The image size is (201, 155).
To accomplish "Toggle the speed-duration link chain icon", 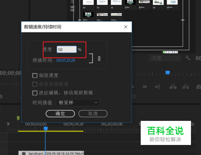I will click(x=99, y=59).
